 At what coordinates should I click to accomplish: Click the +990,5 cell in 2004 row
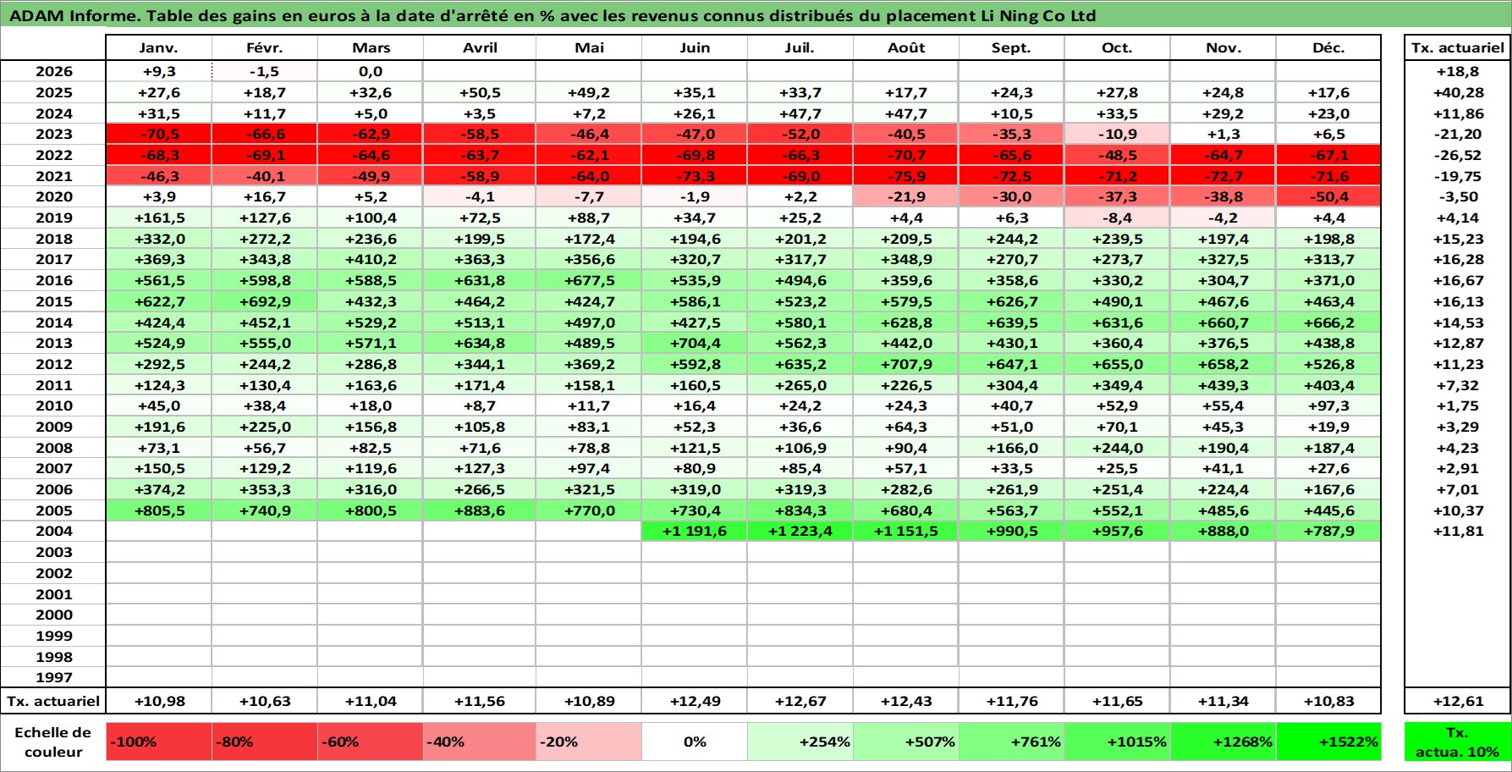pos(1012,531)
